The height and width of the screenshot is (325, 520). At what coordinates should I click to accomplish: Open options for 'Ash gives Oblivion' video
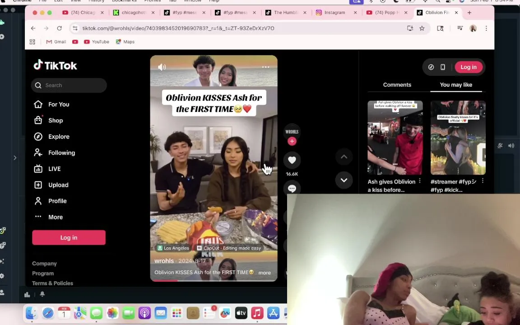tap(420, 181)
